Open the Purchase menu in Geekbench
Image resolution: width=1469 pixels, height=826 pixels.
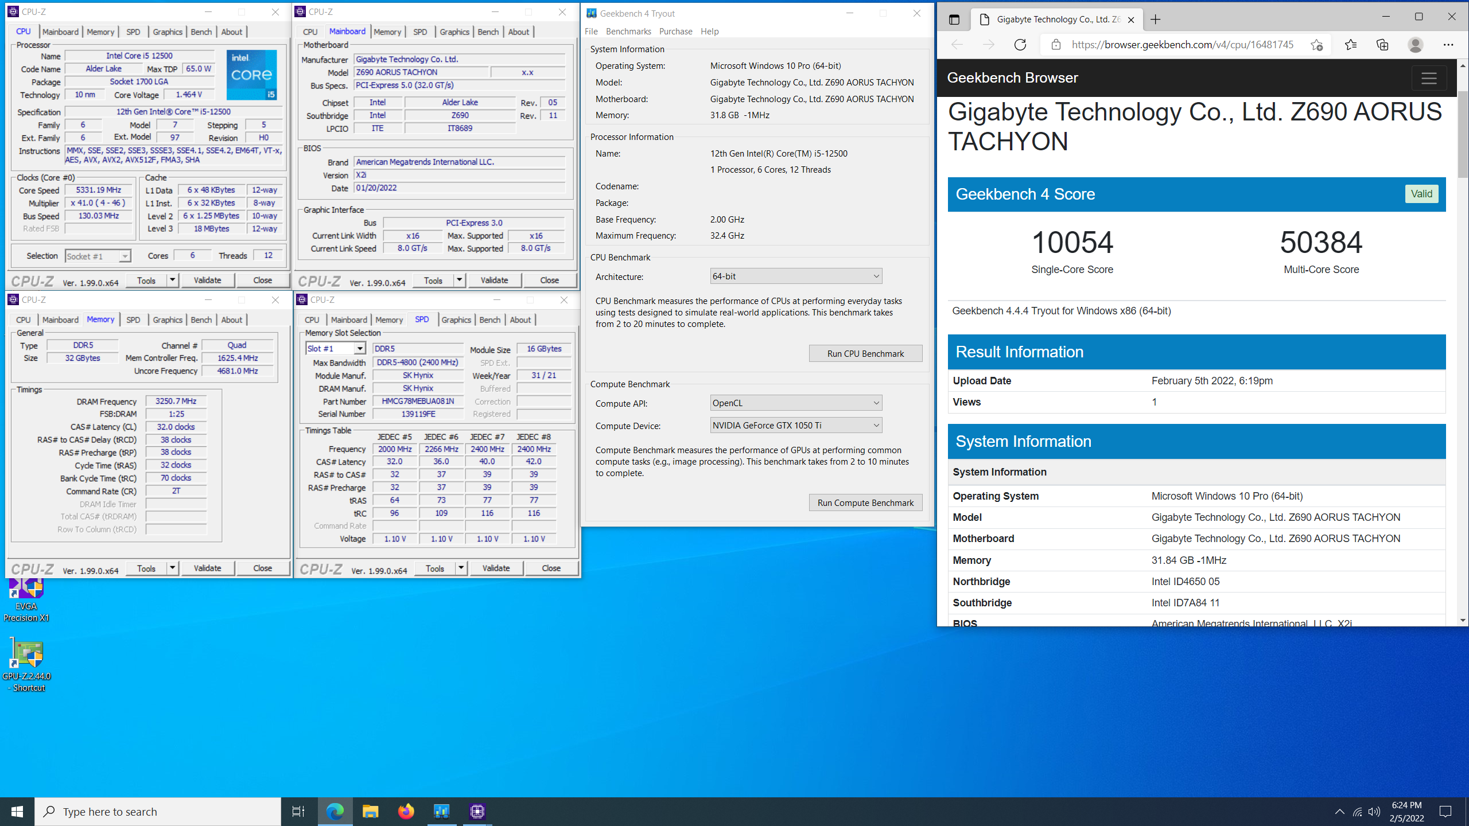point(675,31)
